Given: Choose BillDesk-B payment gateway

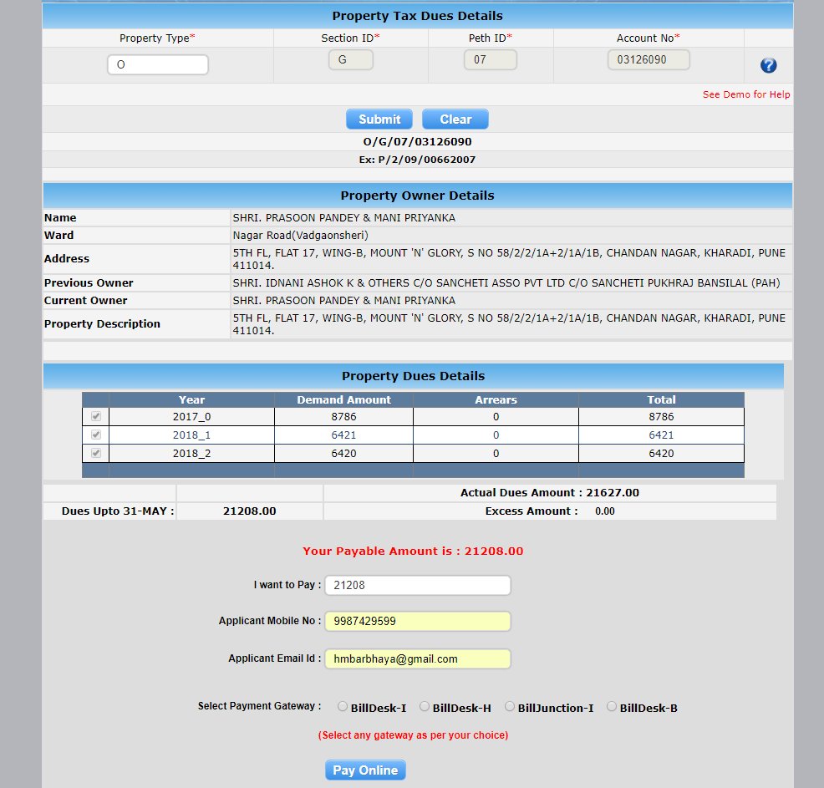Looking at the screenshot, I should click(611, 707).
